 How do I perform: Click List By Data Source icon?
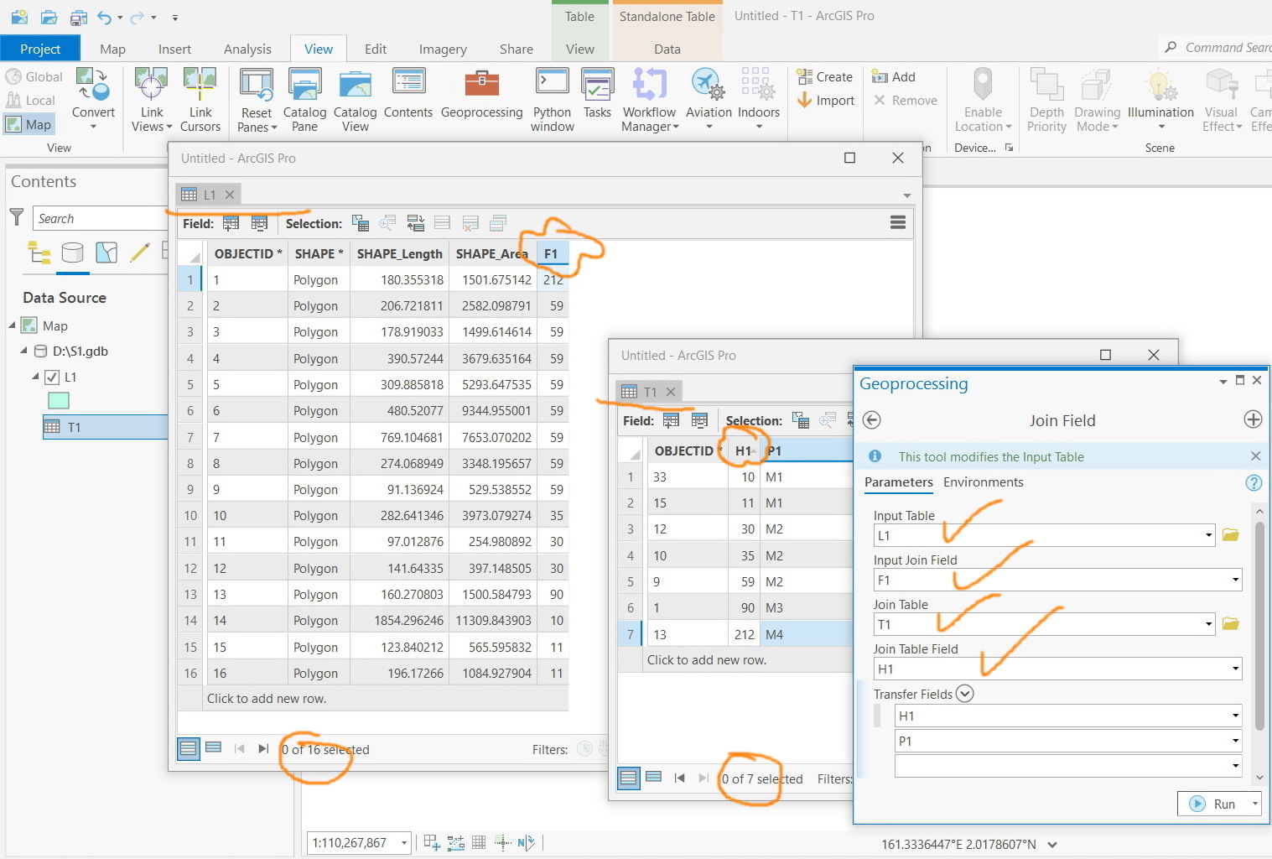point(73,252)
